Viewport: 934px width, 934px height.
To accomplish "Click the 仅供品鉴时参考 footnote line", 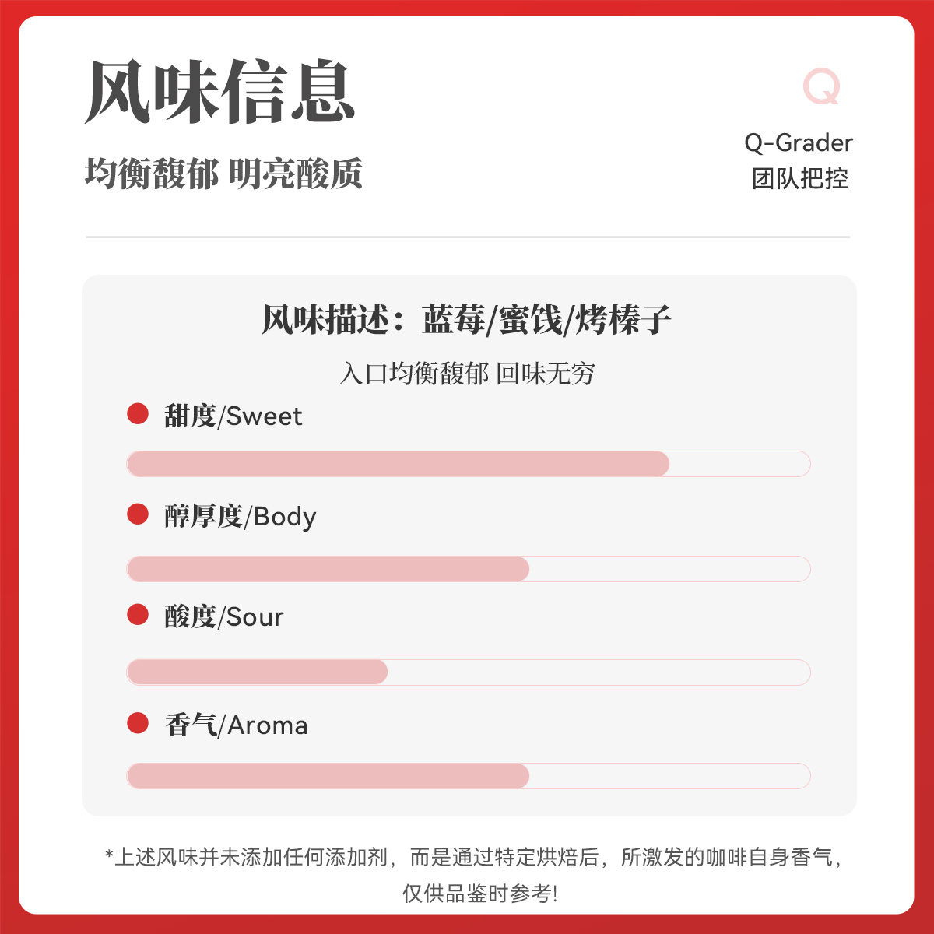I will tap(479, 893).
